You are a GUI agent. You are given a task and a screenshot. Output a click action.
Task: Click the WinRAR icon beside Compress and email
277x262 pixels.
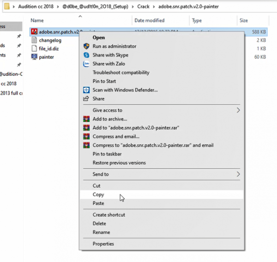click(x=86, y=137)
